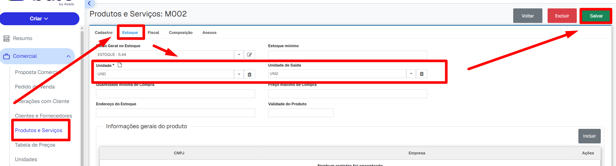Viewport: 616px width, 166px height.
Task: Delete Unidade value with trash icon
Action: pos(249,74)
